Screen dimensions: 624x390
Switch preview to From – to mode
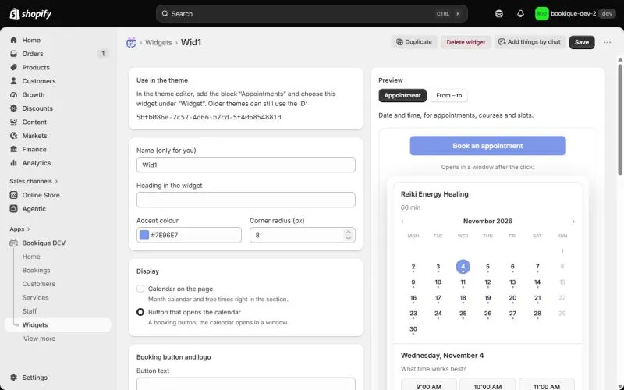[449, 95]
